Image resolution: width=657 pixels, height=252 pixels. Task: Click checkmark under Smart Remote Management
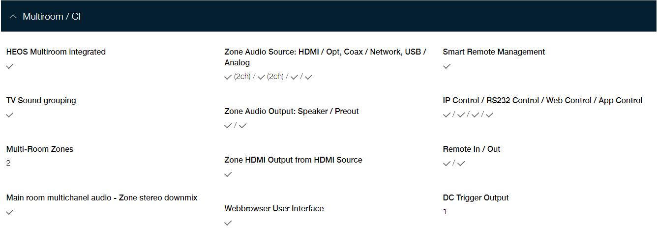coord(447,66)
